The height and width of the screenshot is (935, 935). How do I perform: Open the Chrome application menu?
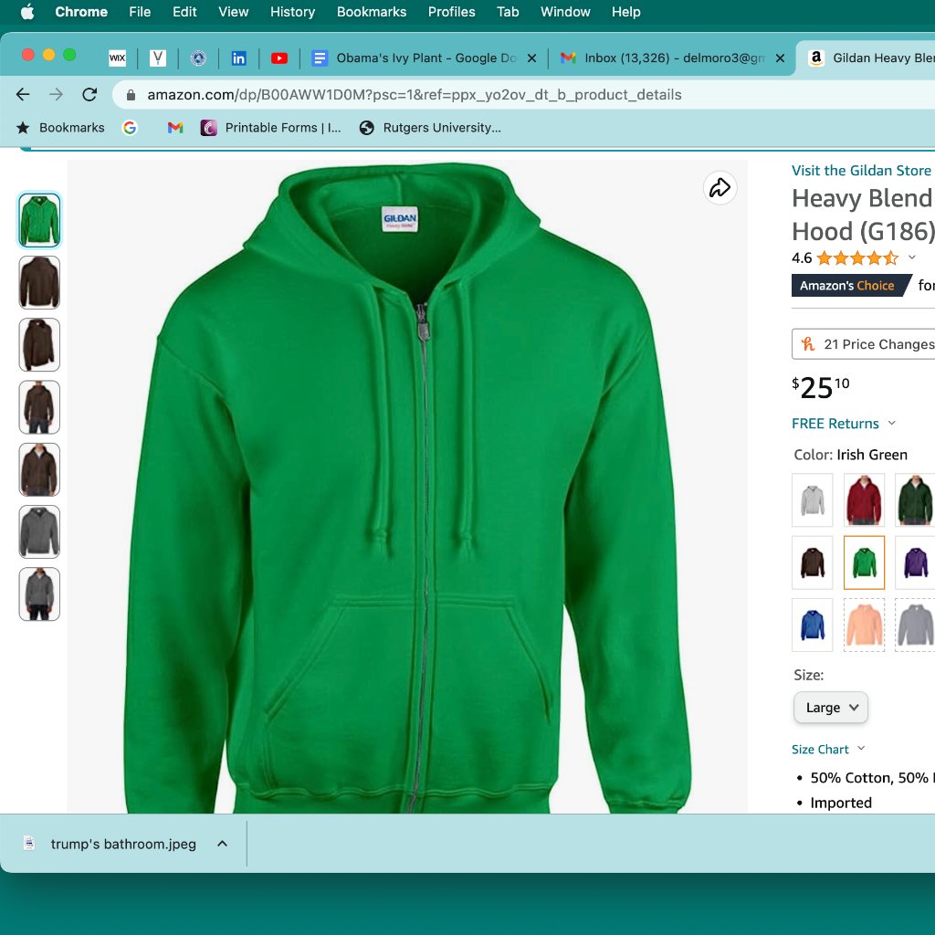coord(81,12)
